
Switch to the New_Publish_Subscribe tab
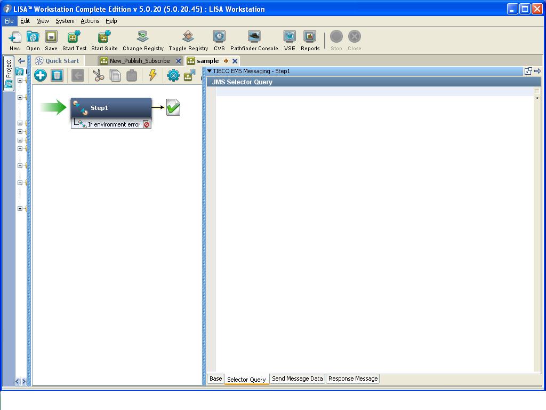coord(140,61)
